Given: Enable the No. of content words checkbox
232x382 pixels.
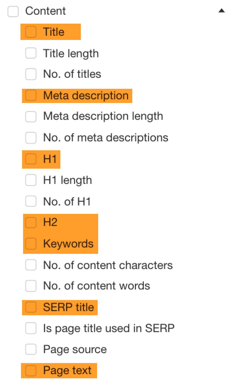Looking at the screenshot, I should point(31,286).
